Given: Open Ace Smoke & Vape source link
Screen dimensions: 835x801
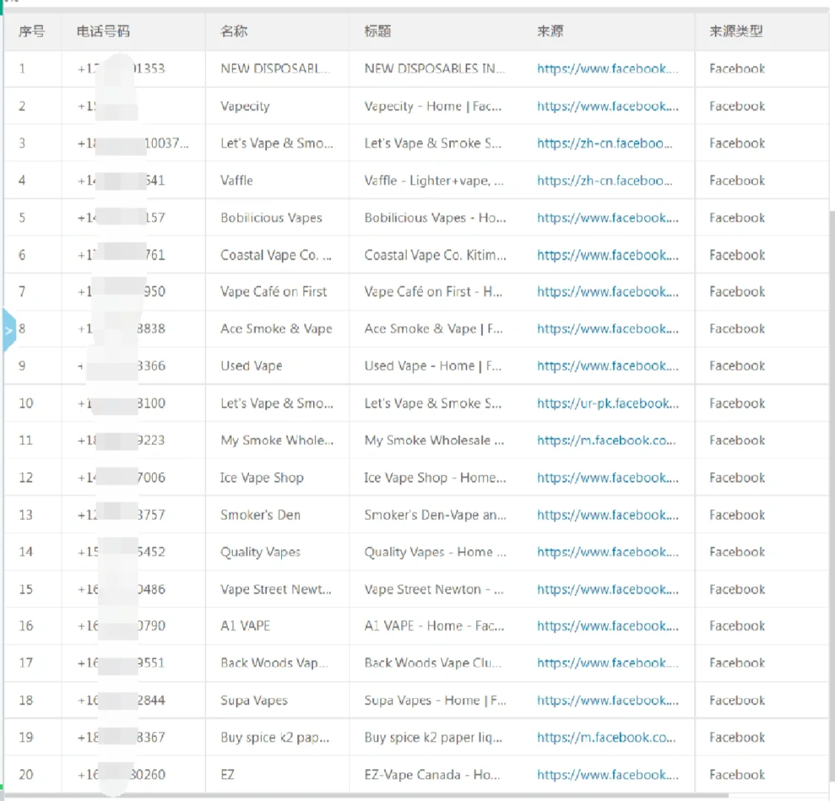Looking at the screenshot, I should tap(607, 329).
